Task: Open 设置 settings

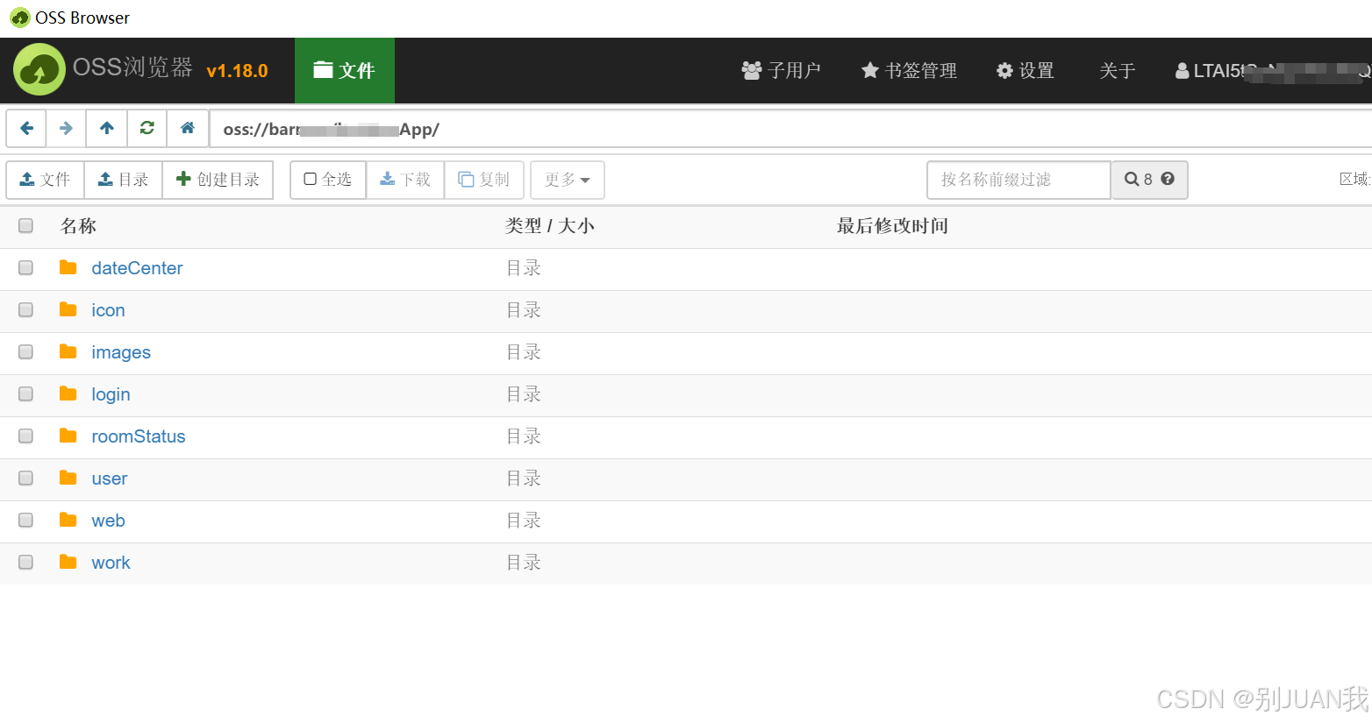Action: (x=1025, y=70)
